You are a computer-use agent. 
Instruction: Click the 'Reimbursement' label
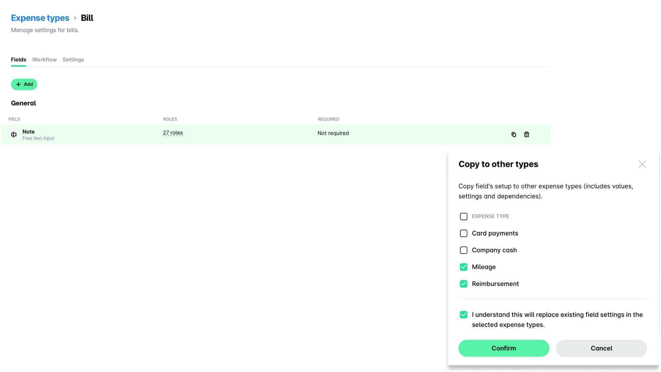[x=495, y=284]
